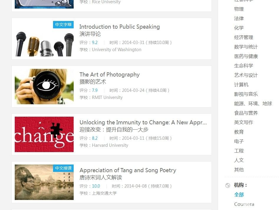This screenshot has width=279, height=210.
Task: Select the date 2014-04-08 on the poetry card
Action: 136,186
